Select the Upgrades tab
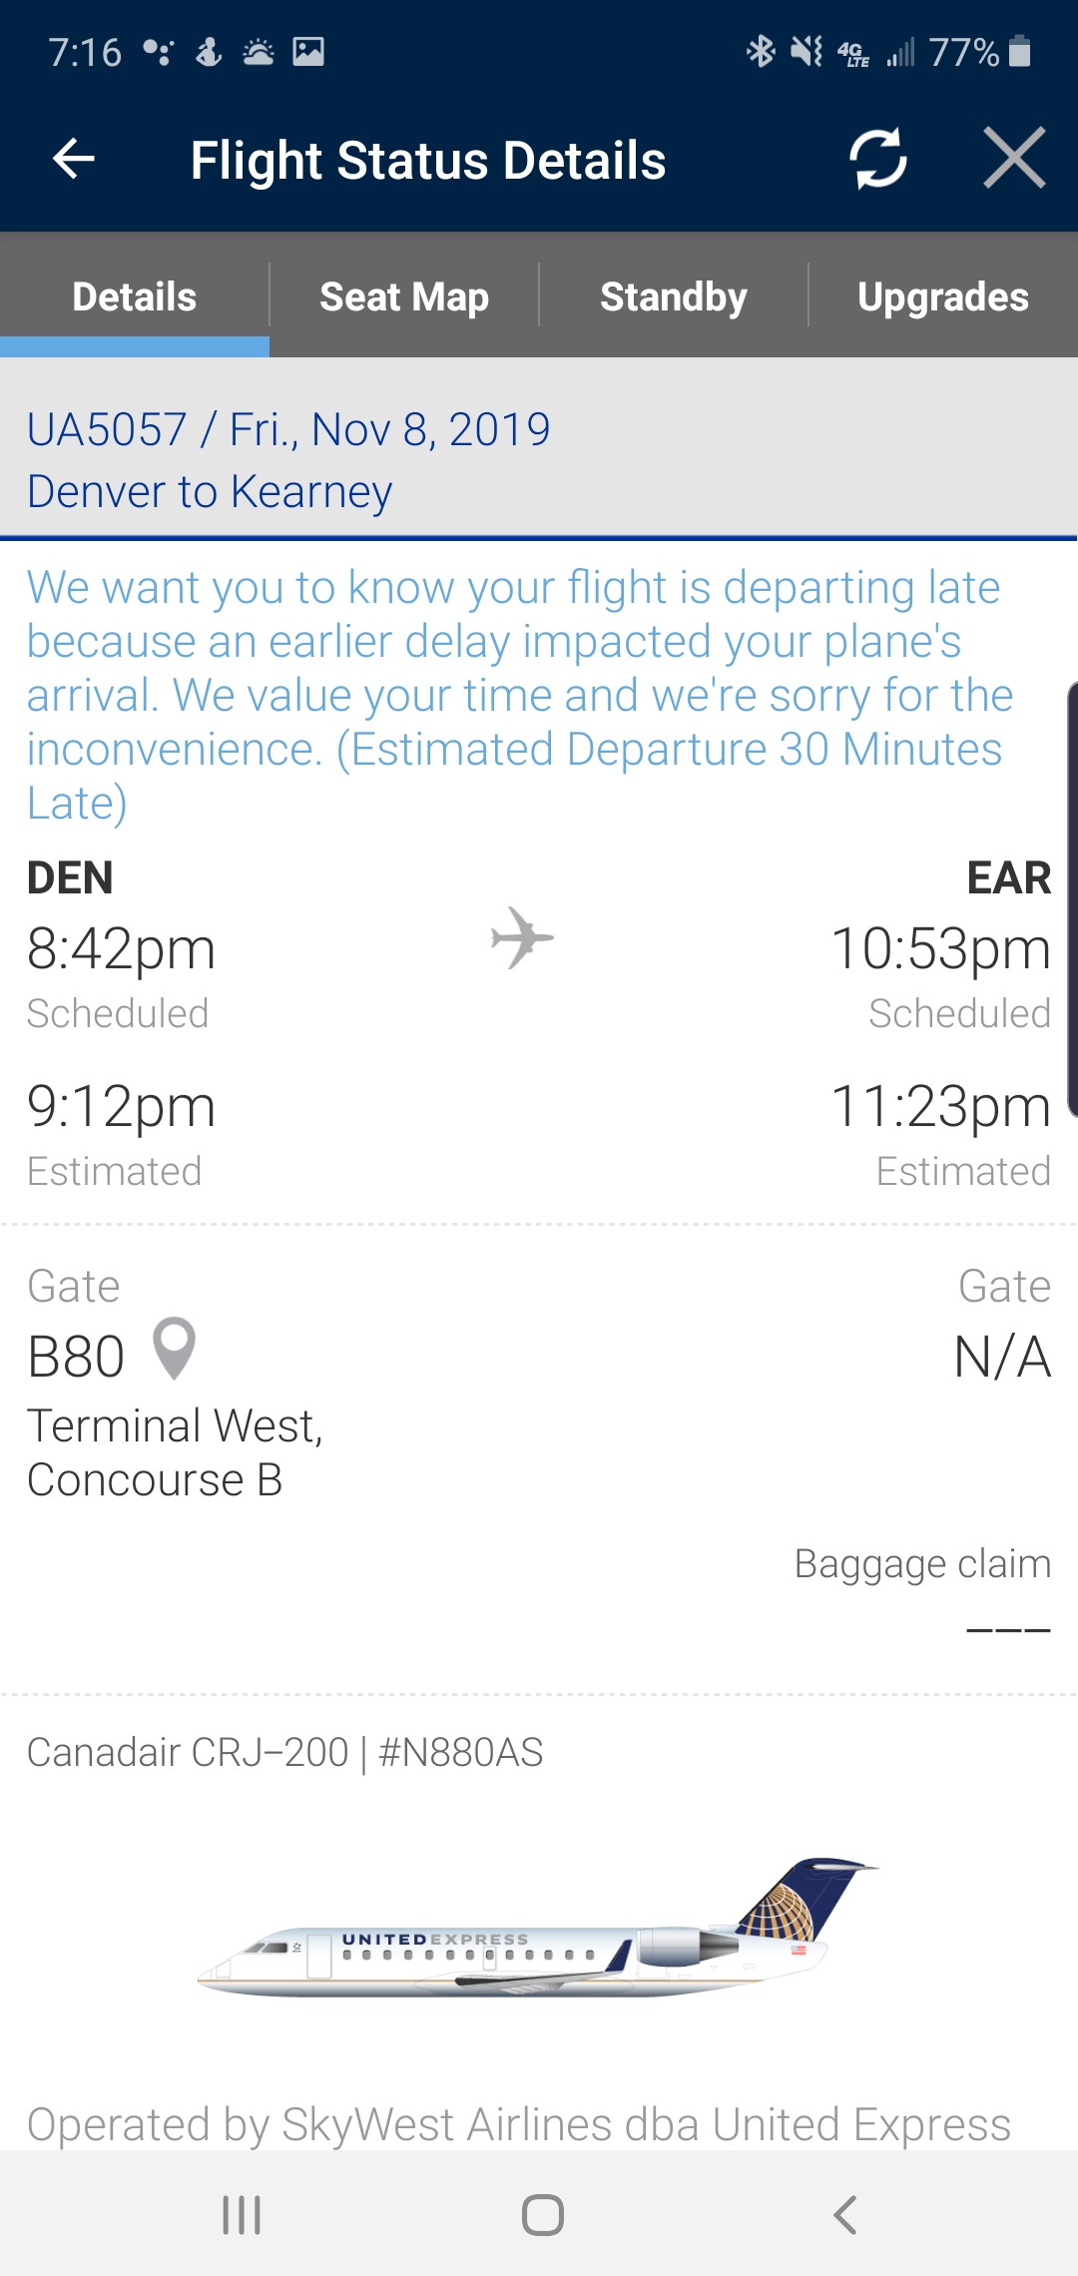The height and width of the screenshot is (2276, 1078). (943, 296)
